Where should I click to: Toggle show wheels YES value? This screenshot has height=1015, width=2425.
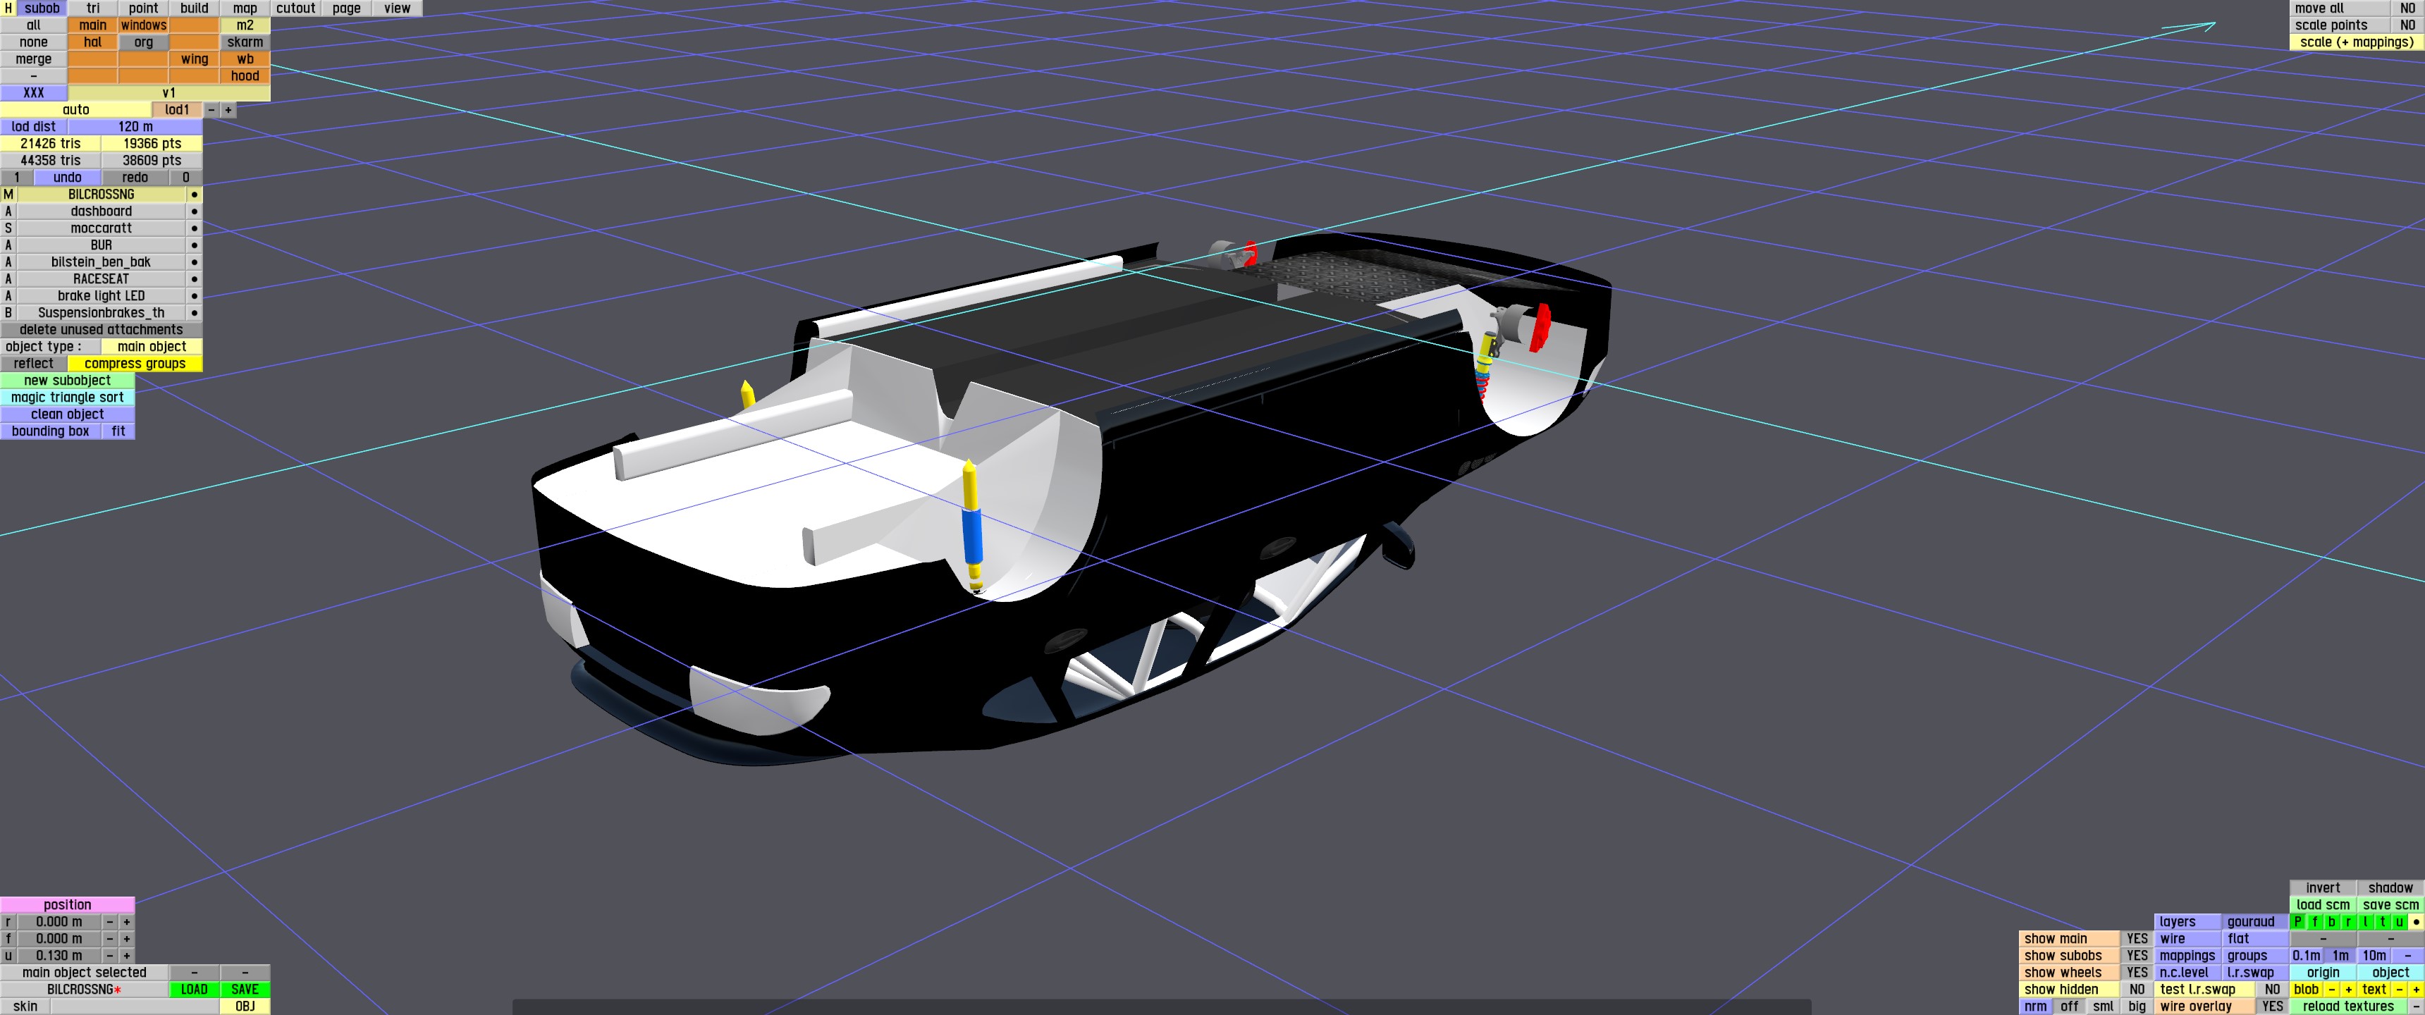(x=2137, y=973)
